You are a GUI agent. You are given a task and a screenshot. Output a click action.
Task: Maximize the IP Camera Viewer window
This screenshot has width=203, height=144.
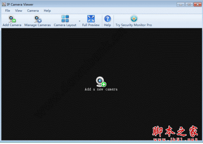(x=189, y=4)
